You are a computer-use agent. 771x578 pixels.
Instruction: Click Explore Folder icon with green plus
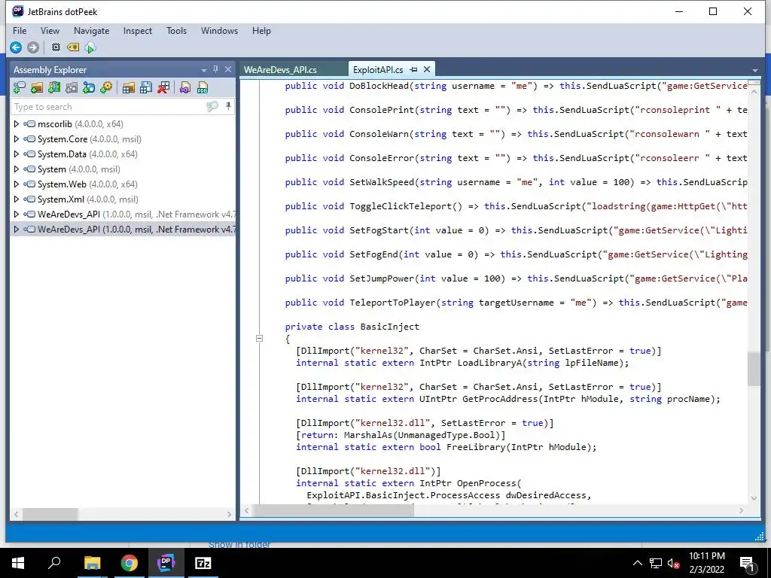pyautogui.click(x=36, y=87)
